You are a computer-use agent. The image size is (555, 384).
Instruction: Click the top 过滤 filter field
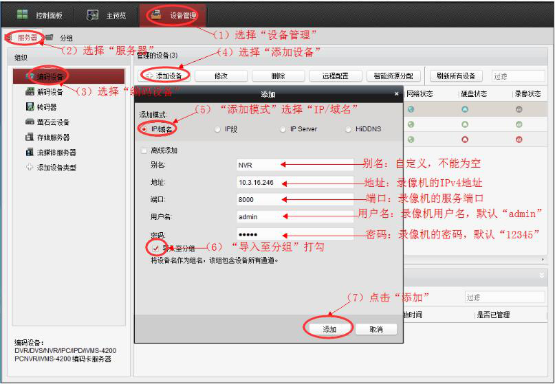point(518,76)
